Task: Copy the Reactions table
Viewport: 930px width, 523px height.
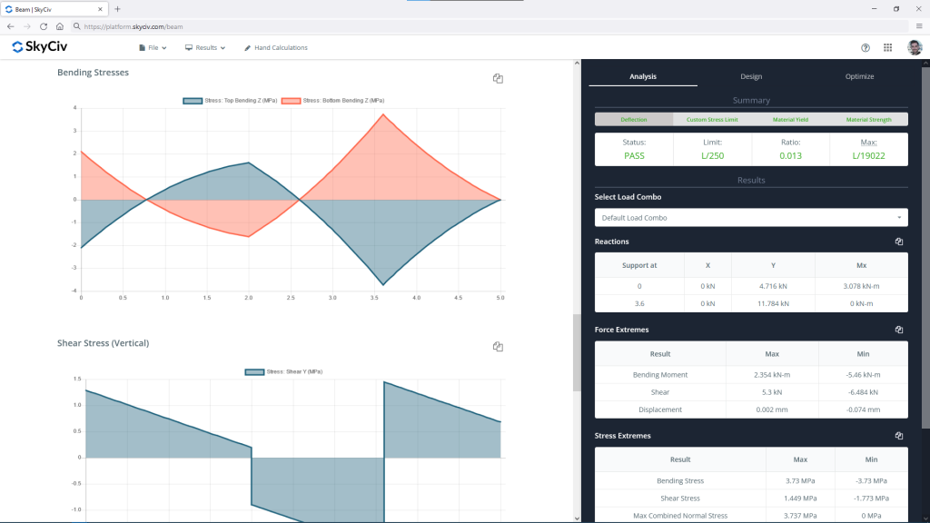Action: [x=898, y=242]
